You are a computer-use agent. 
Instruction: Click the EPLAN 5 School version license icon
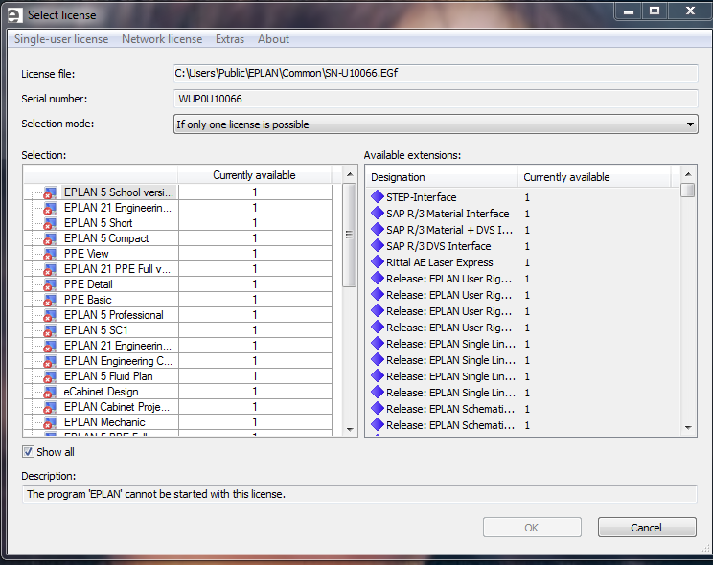click(x=50, y=192)
